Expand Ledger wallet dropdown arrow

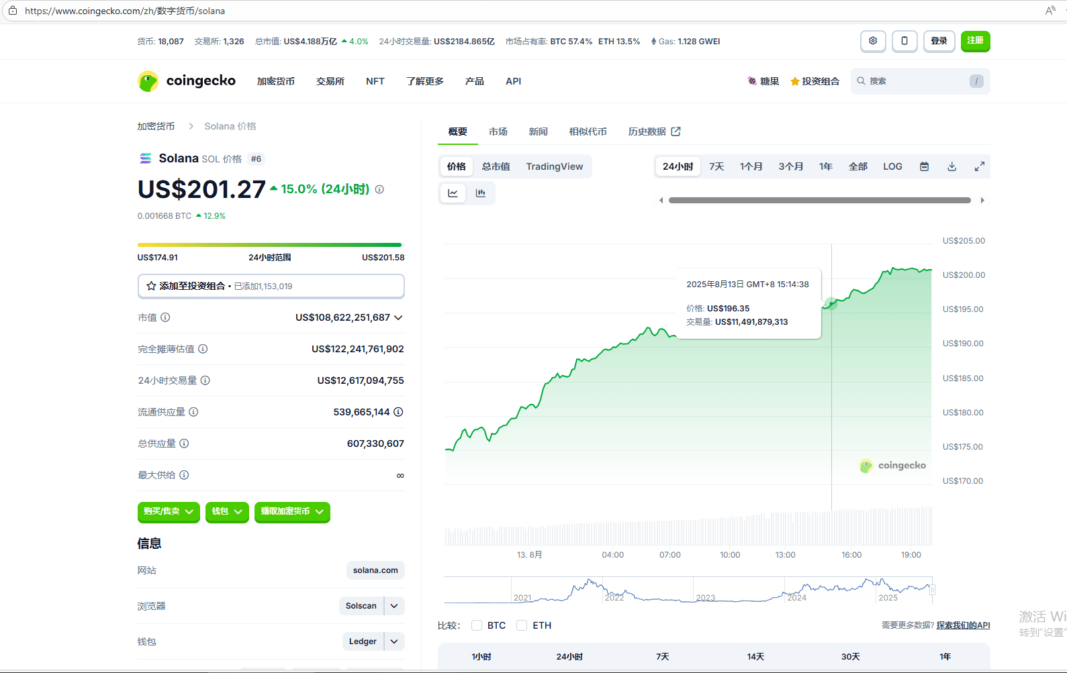(x=394, y=641)
